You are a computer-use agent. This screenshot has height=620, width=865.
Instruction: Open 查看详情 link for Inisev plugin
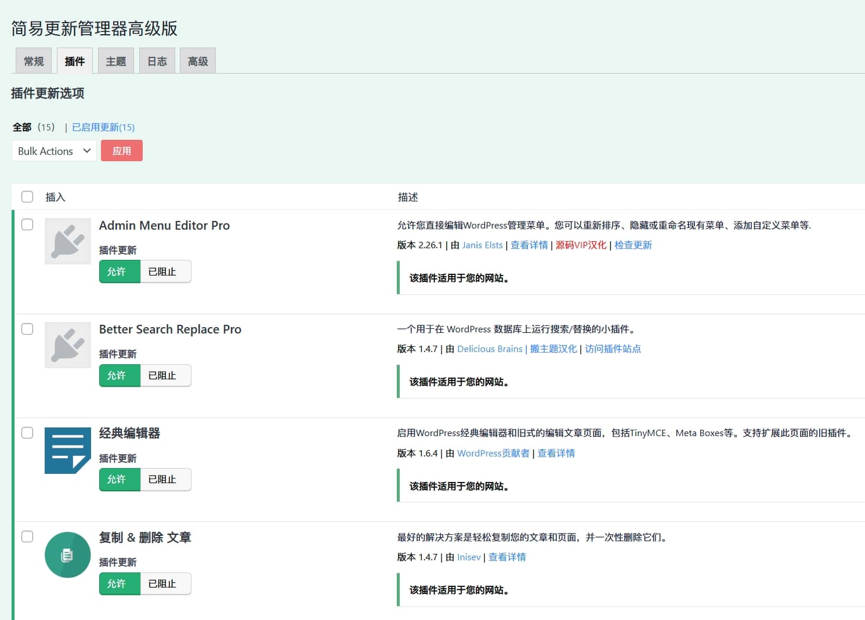507,557
